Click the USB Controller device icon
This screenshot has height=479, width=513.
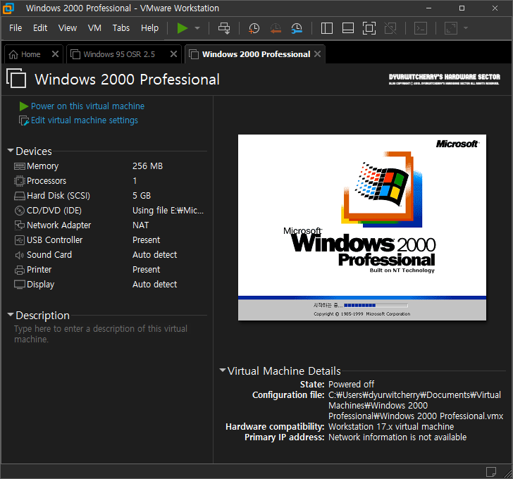(x=20, y=240)
